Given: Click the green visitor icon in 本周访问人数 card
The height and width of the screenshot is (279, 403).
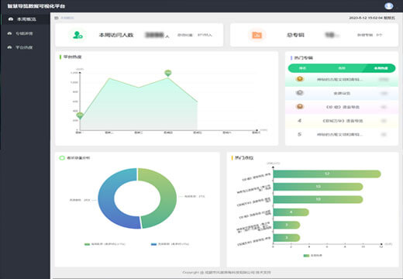Looking at the screenshot, I should click(x=77, y=35).
